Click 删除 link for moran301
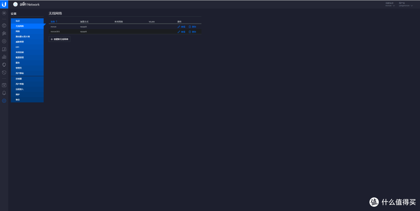 [x=194, y=32]
